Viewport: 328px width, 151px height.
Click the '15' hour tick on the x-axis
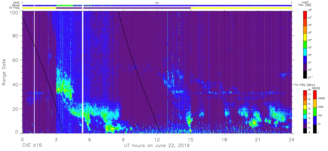191,140
